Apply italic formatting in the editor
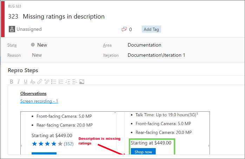Viewport: 245px width, 159px height. click(x=18, y=82)
